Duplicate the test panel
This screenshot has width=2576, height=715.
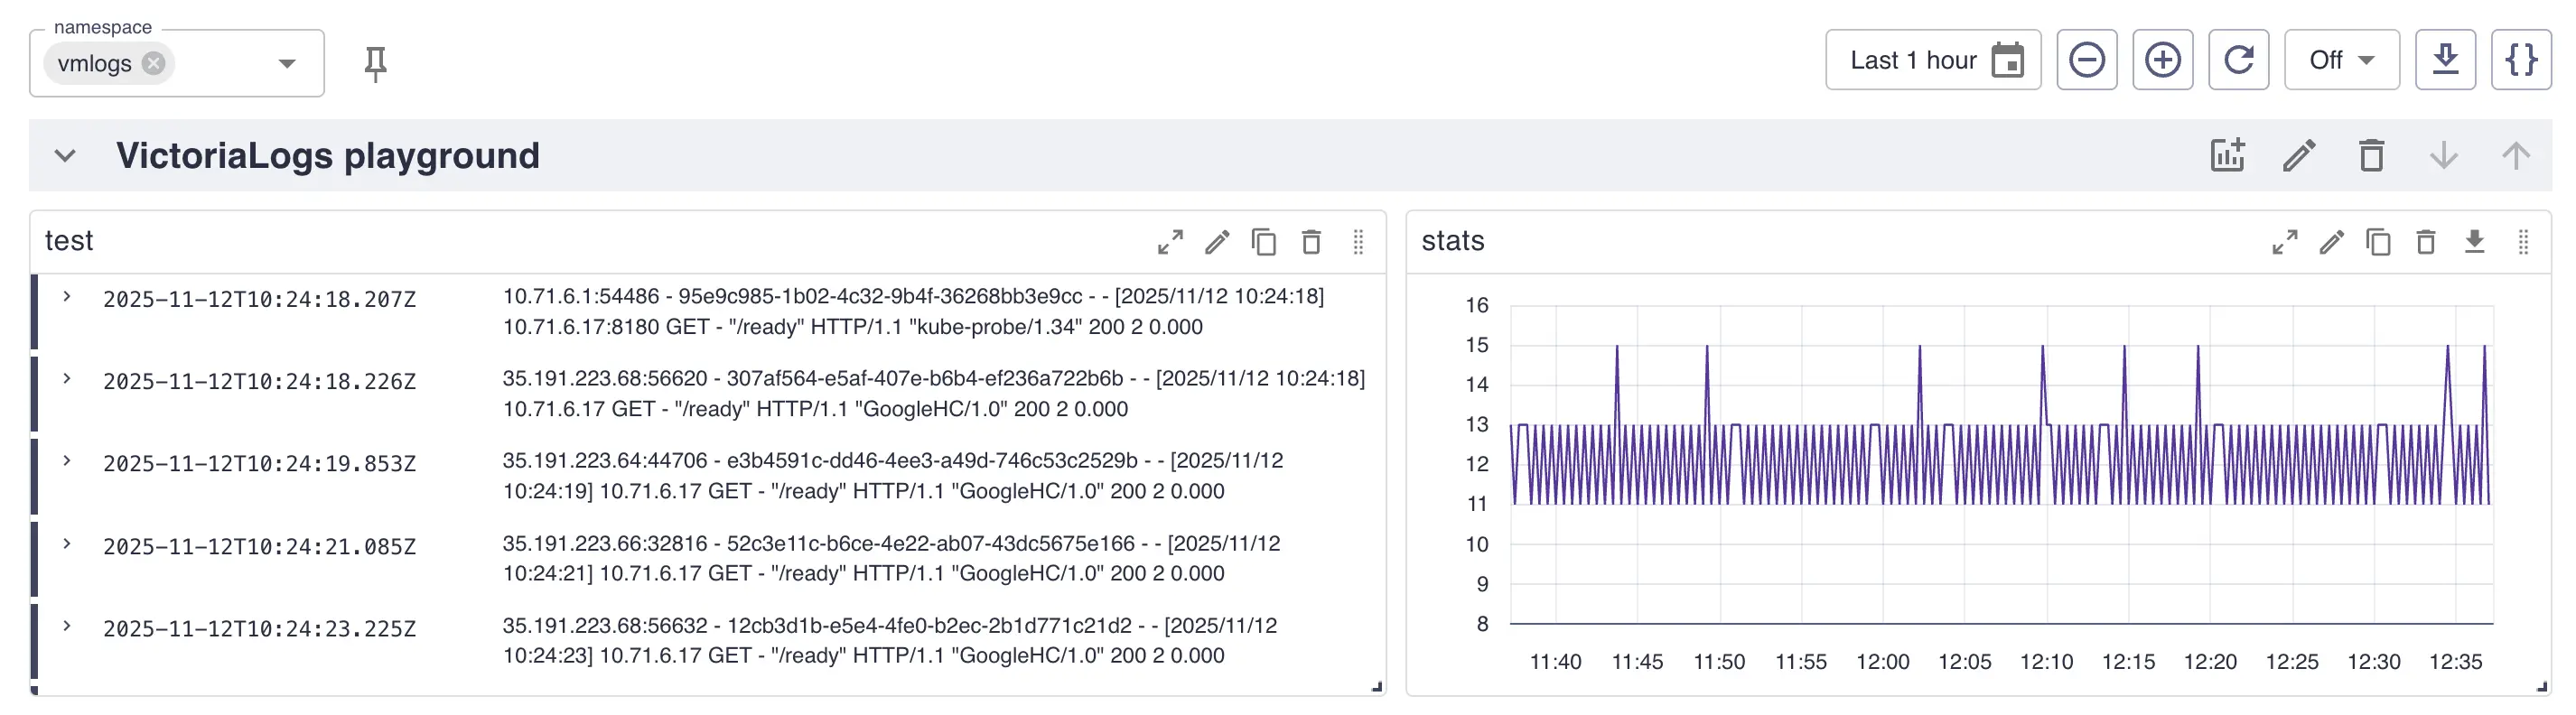[x=1264, y=242]
